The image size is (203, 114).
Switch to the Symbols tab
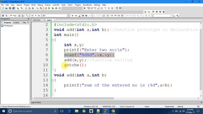(x=16, y=22)
